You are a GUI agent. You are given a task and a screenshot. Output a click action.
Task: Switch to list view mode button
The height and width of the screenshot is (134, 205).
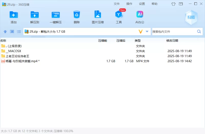[x=19, y=31]
